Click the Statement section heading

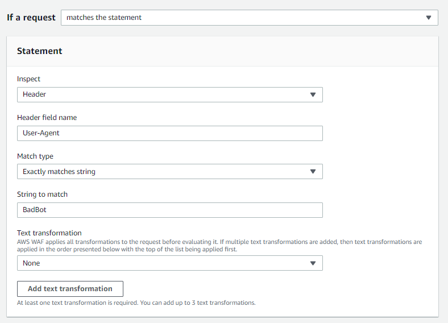click(40, 51)
